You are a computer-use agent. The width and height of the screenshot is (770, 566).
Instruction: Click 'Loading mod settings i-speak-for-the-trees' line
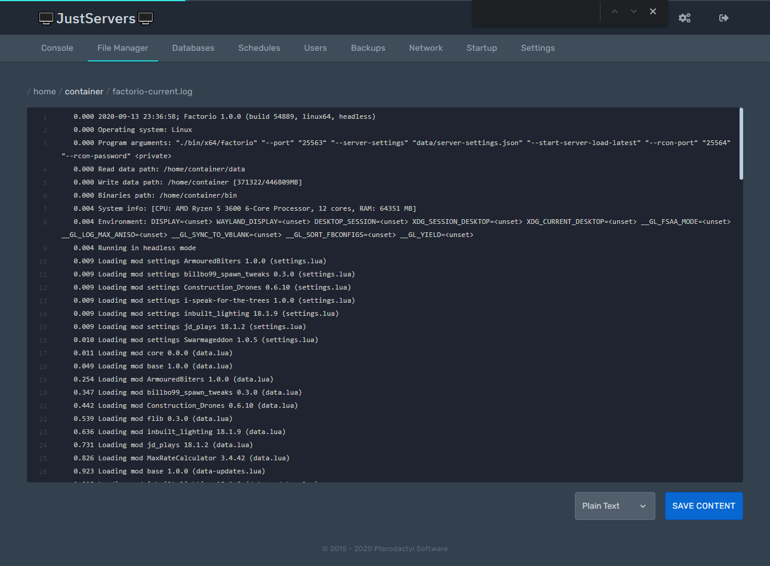pos(214,300)
